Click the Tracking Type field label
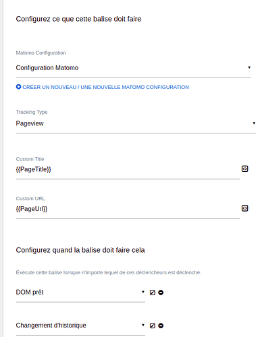 pyautogui.click(x=32, y=112)
